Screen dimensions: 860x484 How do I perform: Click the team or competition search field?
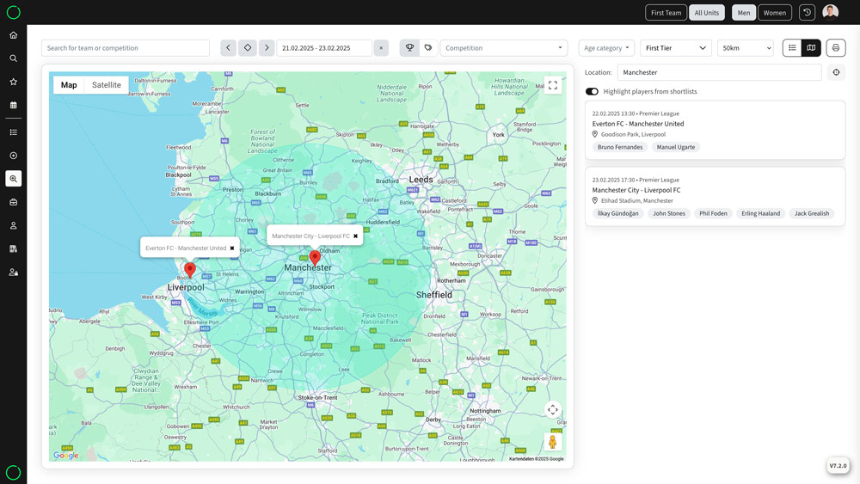point(126,47)
